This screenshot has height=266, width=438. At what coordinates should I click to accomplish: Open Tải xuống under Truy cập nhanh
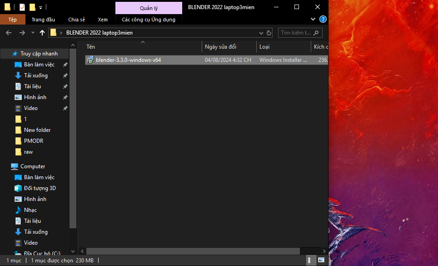point(35,75)
